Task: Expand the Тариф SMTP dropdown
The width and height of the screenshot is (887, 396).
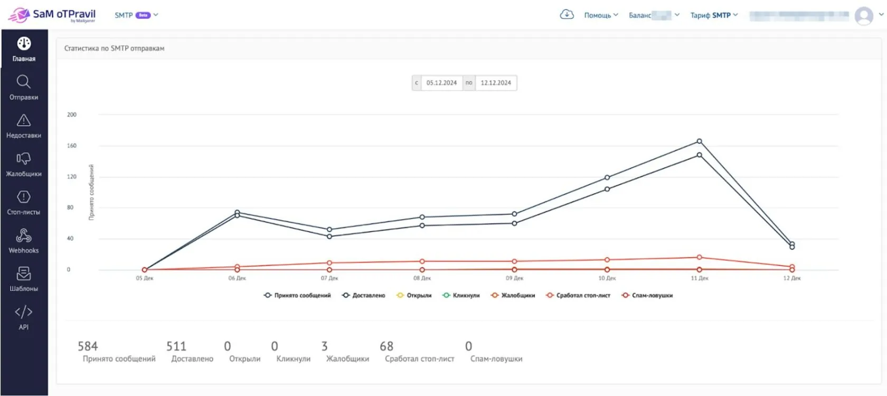Action: tap(714, 15)
